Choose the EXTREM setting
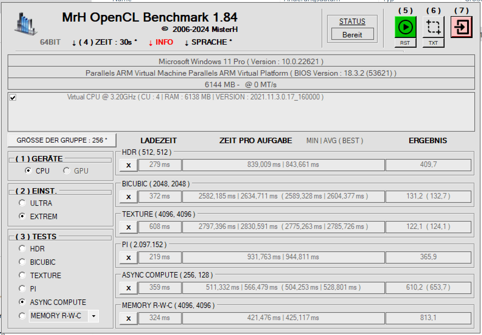This screenshot has height=335, width=482. (22, 216)
